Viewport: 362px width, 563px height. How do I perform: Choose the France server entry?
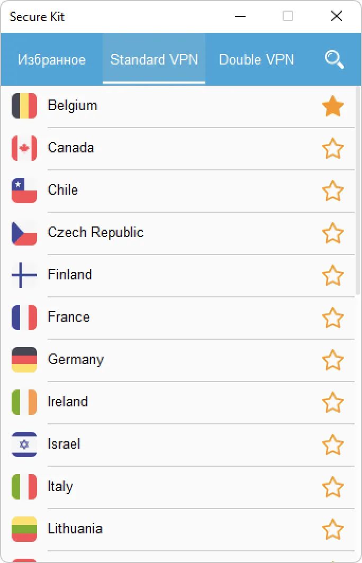[x=69, y=317]
